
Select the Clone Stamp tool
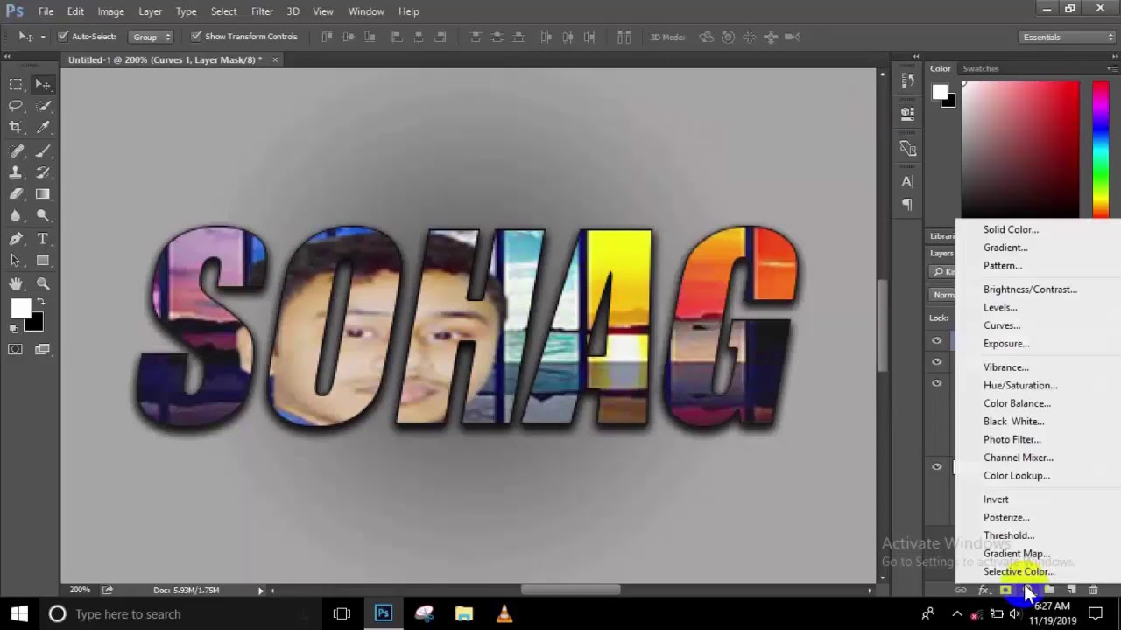click(x=16, y=172)
